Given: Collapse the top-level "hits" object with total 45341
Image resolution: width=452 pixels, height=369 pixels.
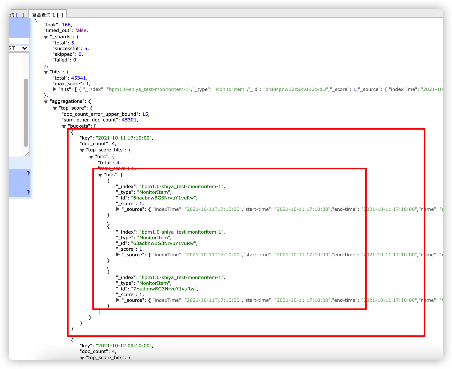Looking at the screenshot, I should [x=46, y=72].
